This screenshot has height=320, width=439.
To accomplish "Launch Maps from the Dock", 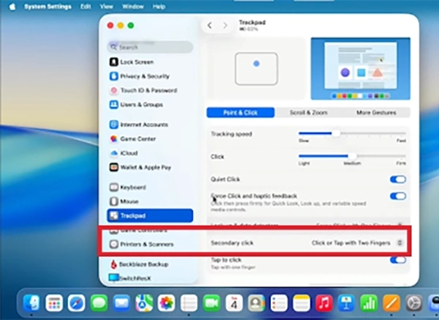I will click(144, 303).
